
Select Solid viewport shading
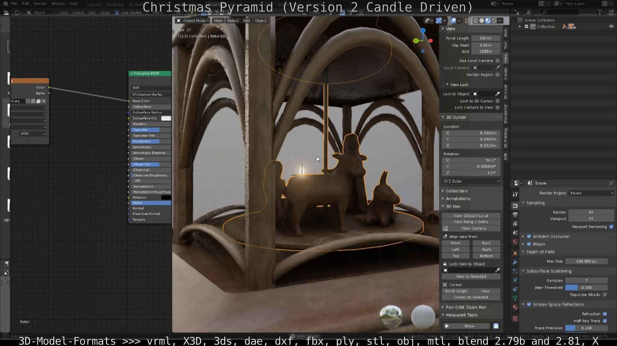point(482,21)
